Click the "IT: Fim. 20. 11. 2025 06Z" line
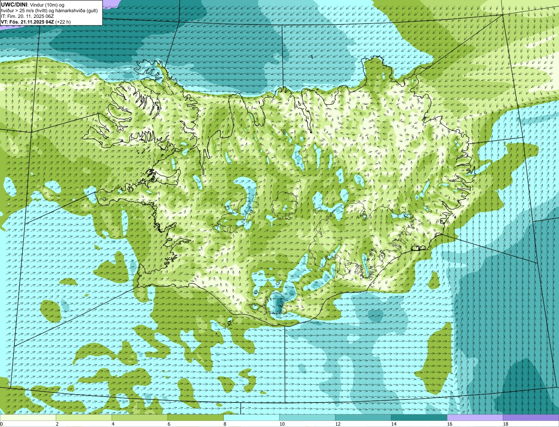Screen dimensions: 559x427 [28, 16]
